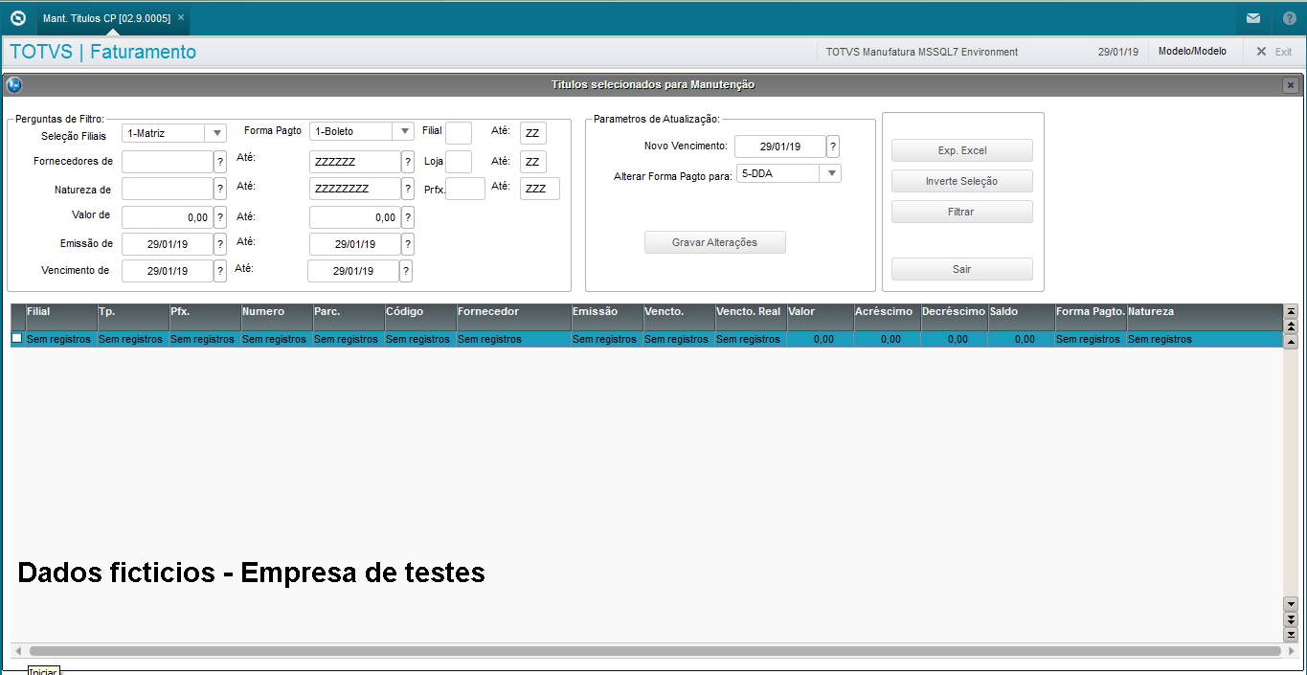Sort grid by Fornecedor column header
Screen dimensions: 1307x675
coord(512,312)
